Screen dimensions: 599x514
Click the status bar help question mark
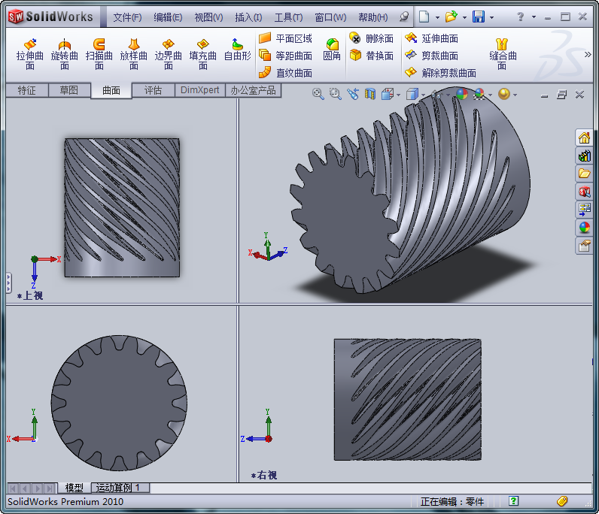[x=513, y=501]
